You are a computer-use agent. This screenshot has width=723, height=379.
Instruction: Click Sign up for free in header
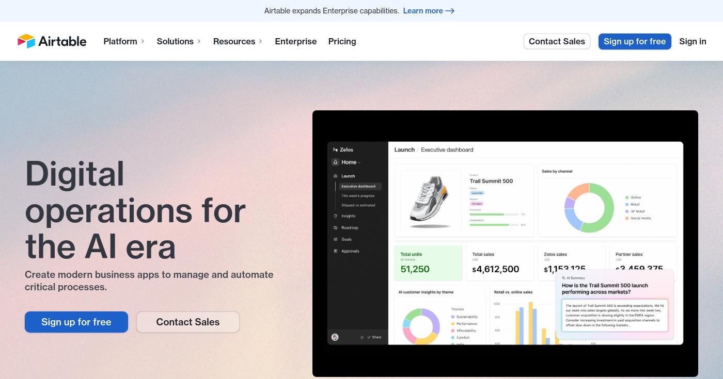click(x=635, y=41)
